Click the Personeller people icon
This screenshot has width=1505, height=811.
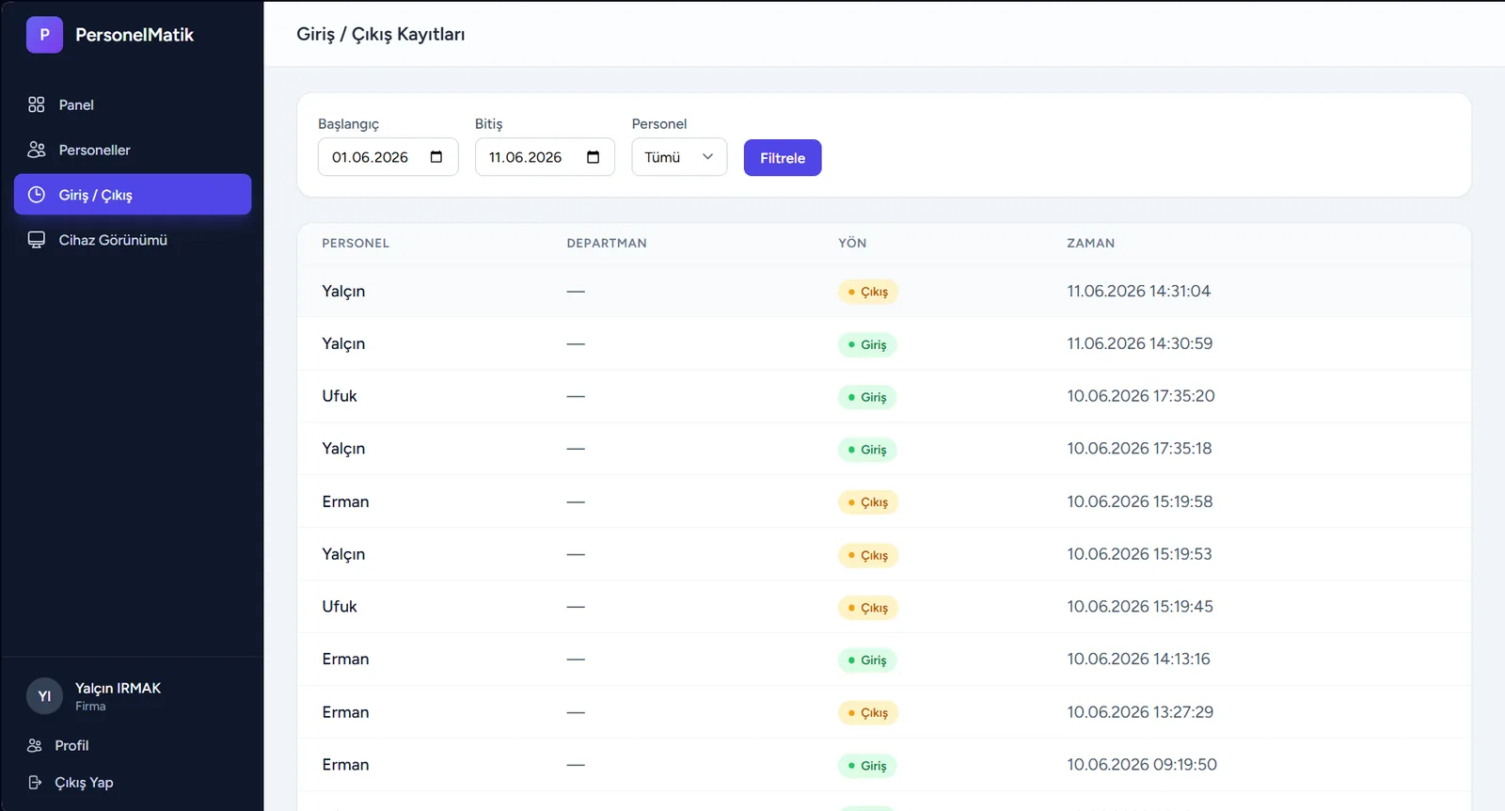[37, 150]
